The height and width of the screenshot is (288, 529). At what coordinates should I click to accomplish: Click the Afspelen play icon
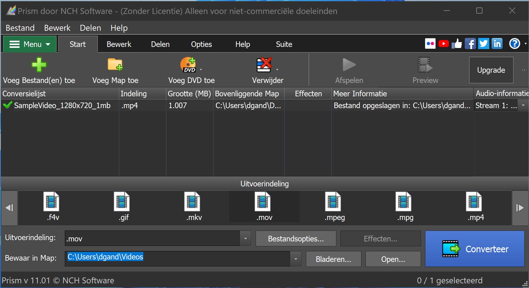tap(349, 65)
